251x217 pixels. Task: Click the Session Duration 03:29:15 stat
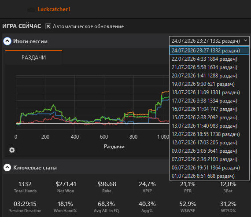(x=25, y=207)
